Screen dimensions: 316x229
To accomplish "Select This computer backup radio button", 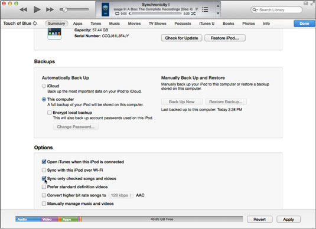I will pyautogui.click(x=44, y=99).
